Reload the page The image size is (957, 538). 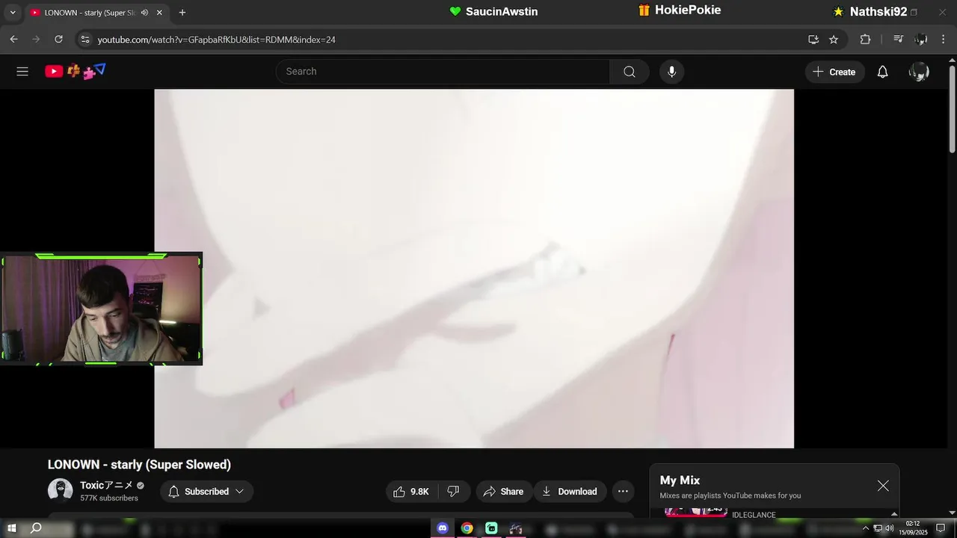(58, 40)
